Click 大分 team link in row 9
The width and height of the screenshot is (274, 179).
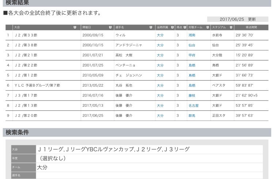click(x=160, y=115)
